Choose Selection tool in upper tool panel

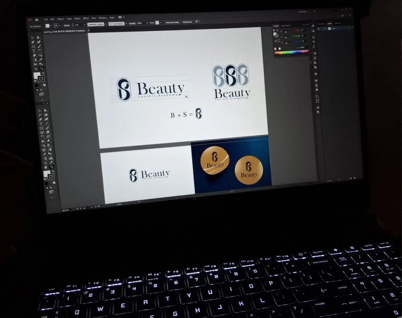click(32, 38)
